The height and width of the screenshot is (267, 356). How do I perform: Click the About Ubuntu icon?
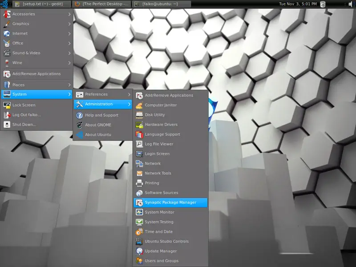pos(80,135)
